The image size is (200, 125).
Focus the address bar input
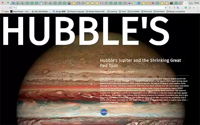(90, 7)
